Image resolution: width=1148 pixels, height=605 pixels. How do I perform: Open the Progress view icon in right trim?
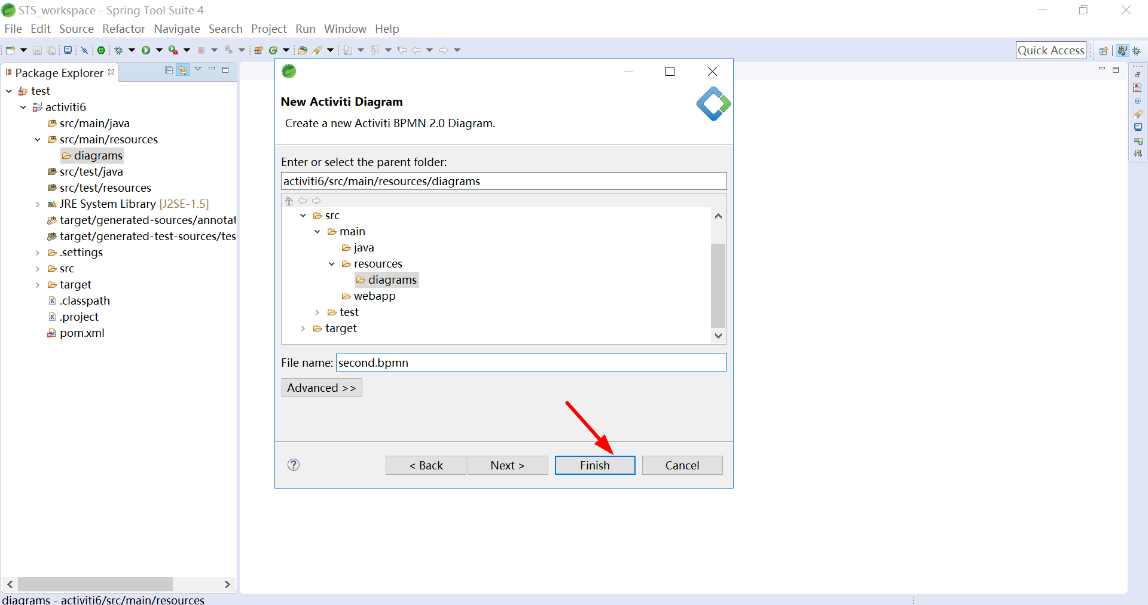coord(1138,141)
